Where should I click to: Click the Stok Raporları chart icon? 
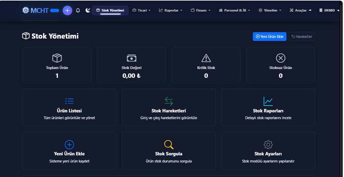tap(268, 101)
